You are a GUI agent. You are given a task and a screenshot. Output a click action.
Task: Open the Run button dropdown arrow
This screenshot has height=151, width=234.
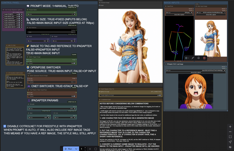[76, 149]
